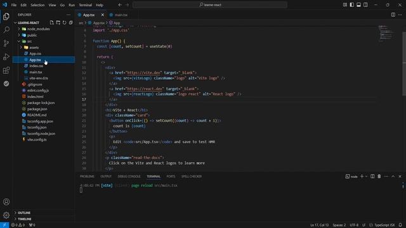
Task: Toggle primary side bar visibility
Action: coord(351,5)
